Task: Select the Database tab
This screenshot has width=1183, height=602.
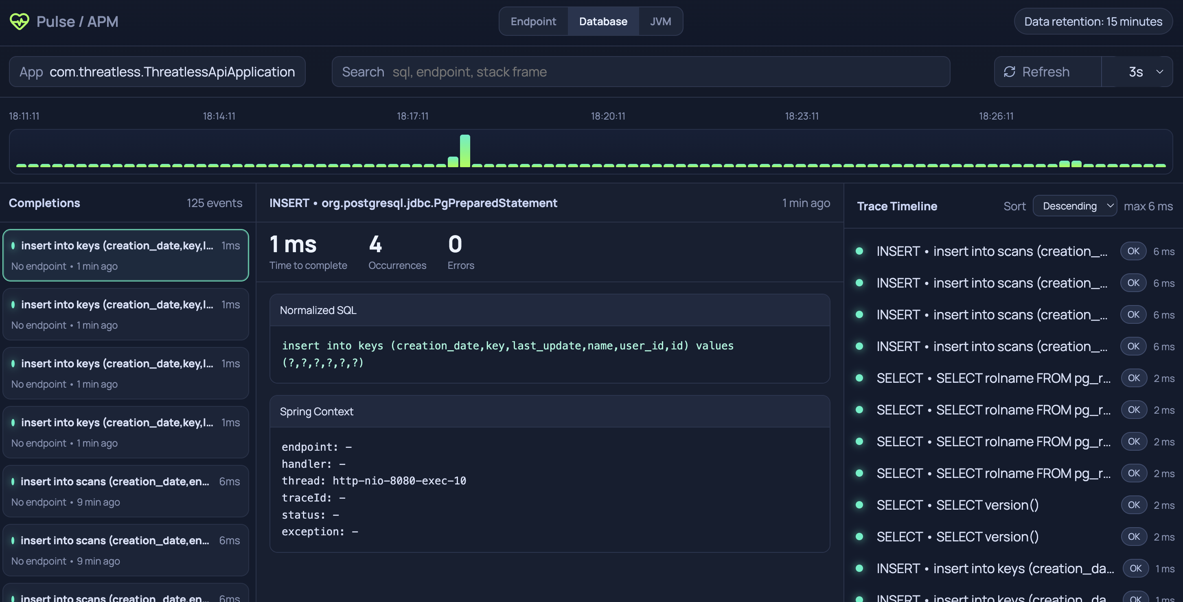Action: [603, 21]
